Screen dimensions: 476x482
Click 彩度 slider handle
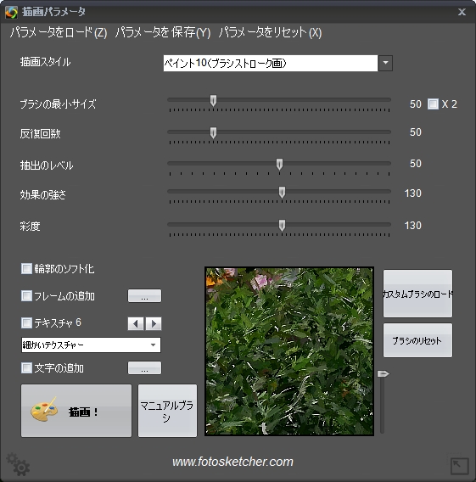tap(282, 226)
